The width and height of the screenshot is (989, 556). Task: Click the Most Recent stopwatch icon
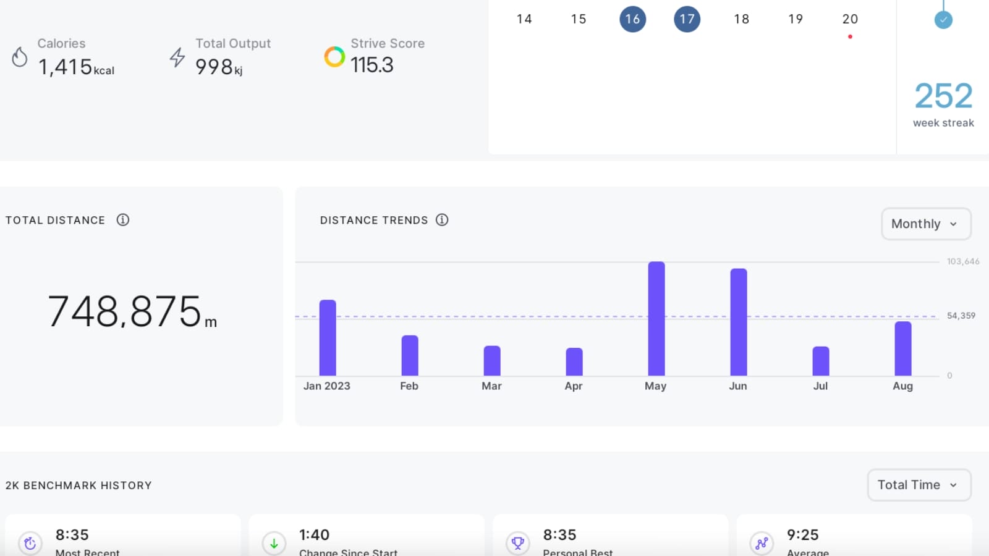30,543
